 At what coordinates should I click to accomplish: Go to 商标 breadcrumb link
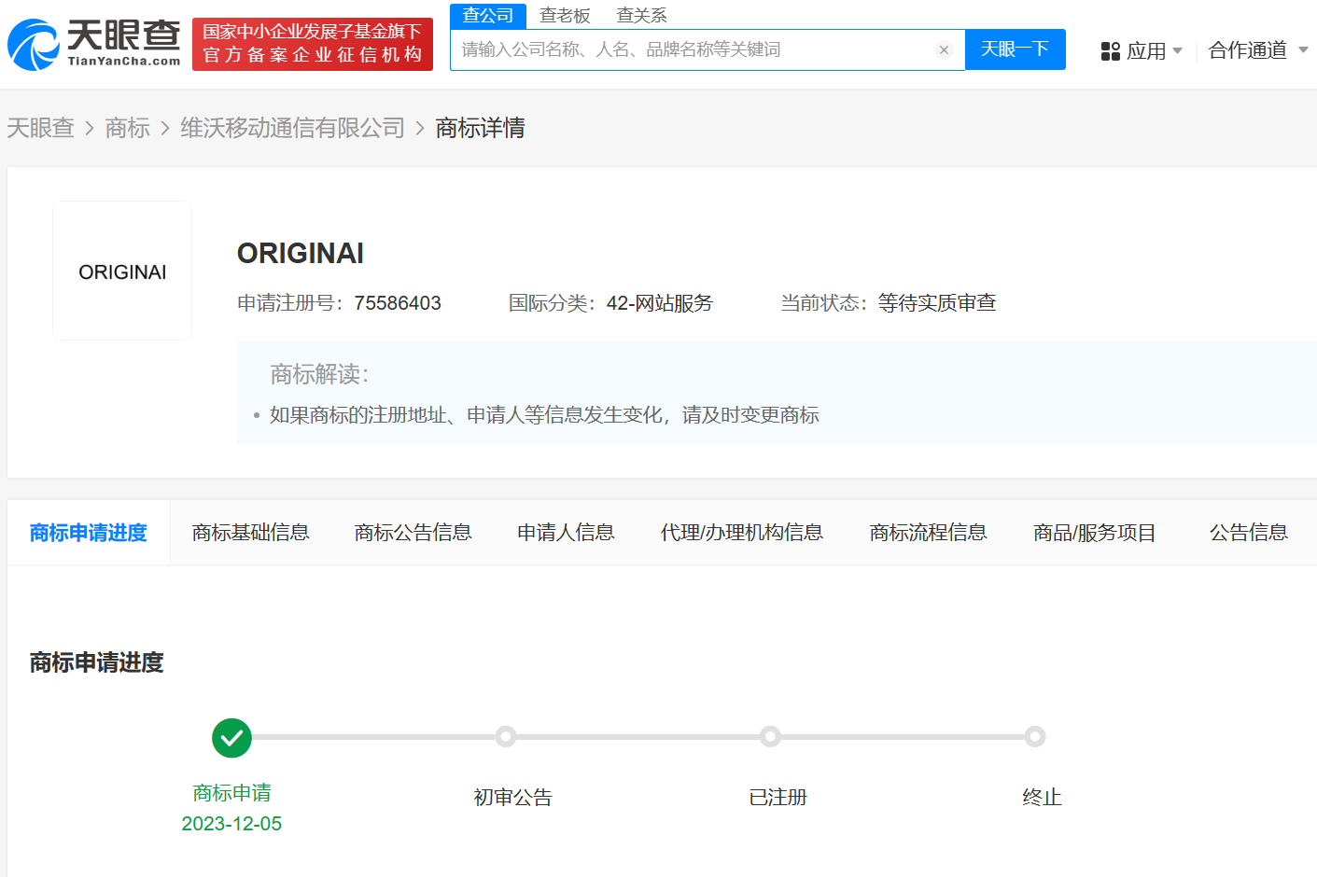(x=128, y=128)
